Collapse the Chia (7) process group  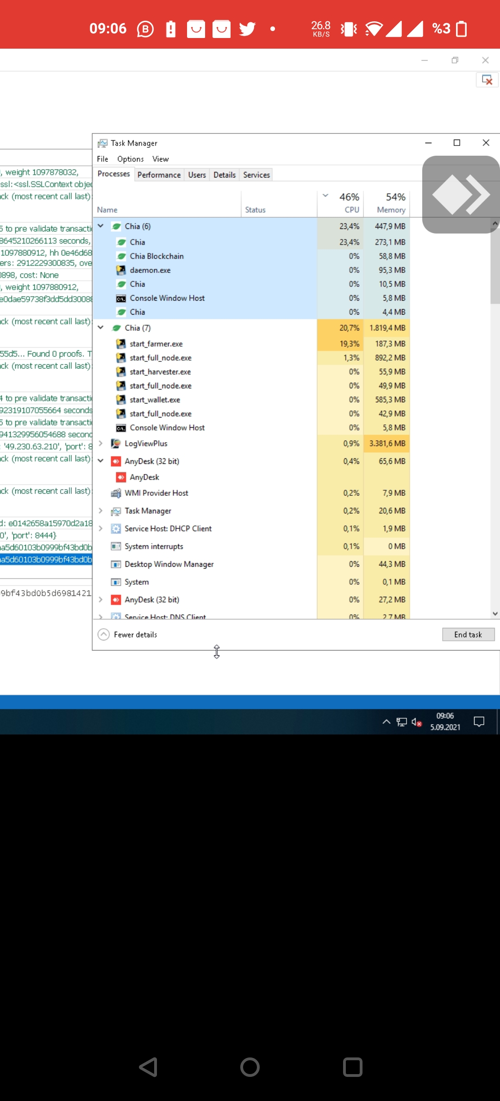tap(100, 328)
